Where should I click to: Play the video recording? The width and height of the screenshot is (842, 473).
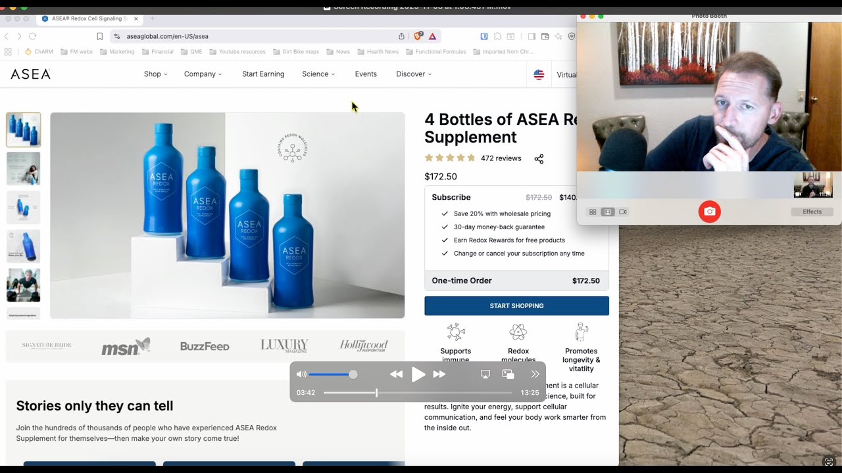pyautogui.click(x=418, y=374)
